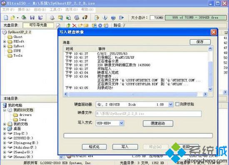Viewport: 229px width, 165px height.
Task: Click the Make CD/DVD image icon
Action: (x=52, y=18)
